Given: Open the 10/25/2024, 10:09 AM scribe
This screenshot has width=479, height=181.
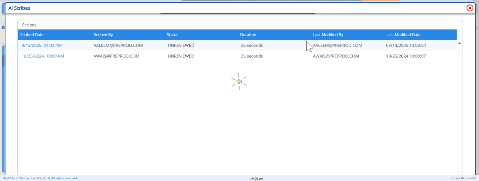Looking at the screenshot, I should pos(43,56).
